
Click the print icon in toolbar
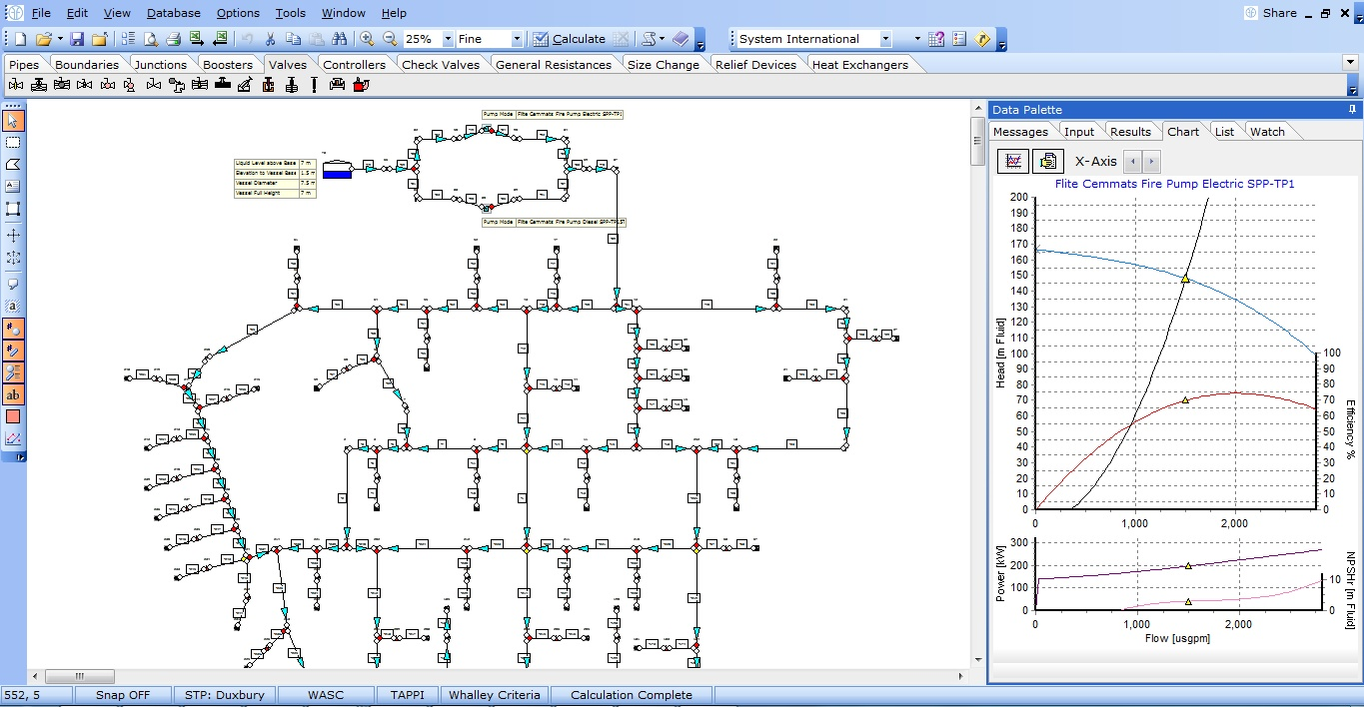(x=172, y=39)
